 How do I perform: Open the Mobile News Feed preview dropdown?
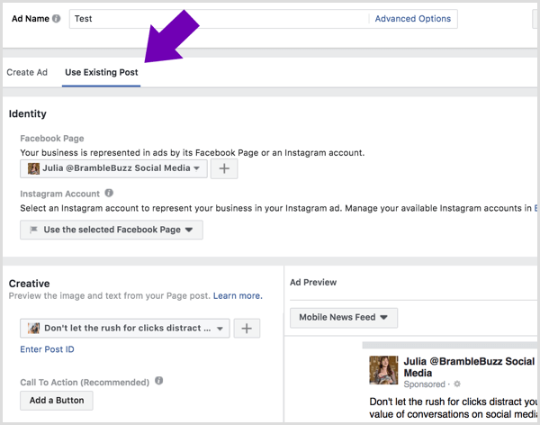[x=344, y=318]
